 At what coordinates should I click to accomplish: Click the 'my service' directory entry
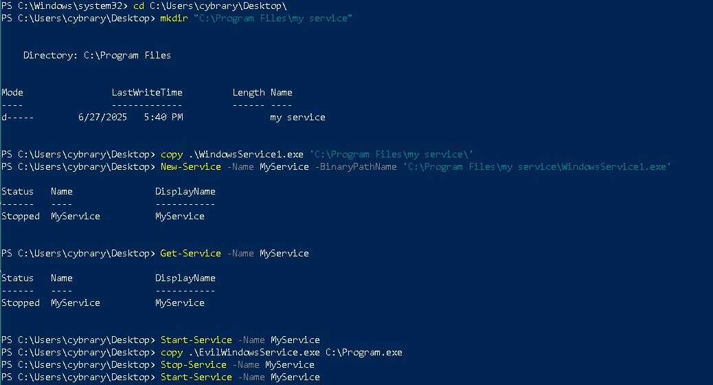click(297, 117)
